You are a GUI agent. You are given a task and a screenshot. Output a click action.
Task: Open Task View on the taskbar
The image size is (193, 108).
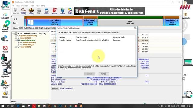click(13, 106)
